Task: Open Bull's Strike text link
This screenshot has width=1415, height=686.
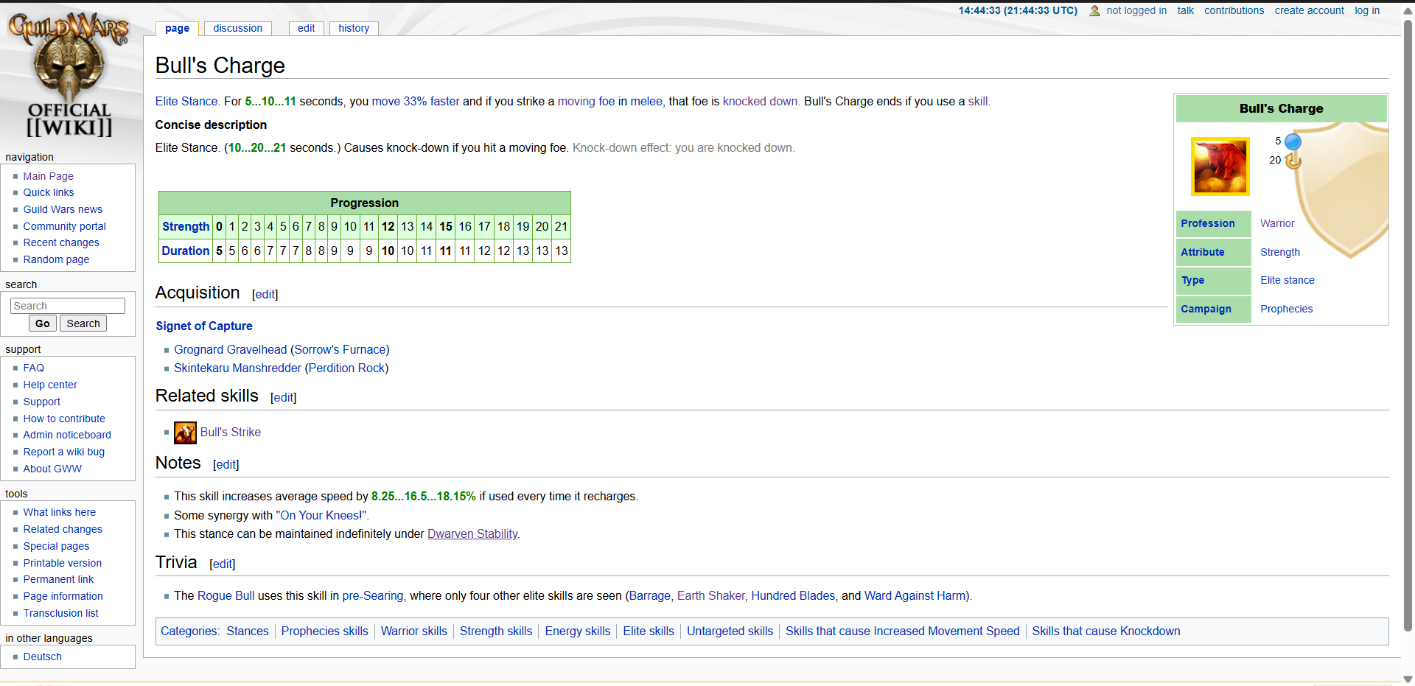Action: coord(231,432)
